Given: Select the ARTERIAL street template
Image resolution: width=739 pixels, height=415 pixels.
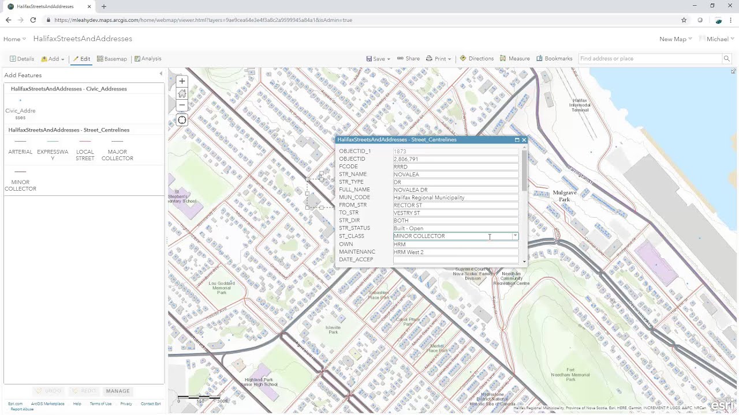Looking at the screenshot, I should [x=20, y=146].
